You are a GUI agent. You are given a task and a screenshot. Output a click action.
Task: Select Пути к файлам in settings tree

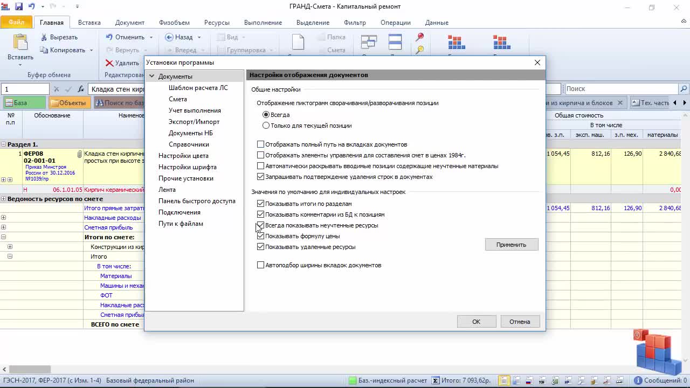click(x=181, y=224)
